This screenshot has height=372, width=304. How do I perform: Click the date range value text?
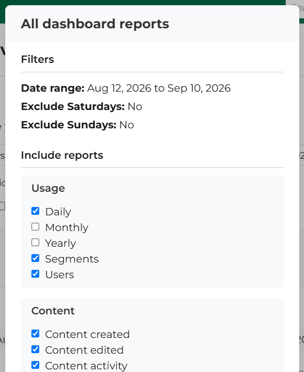[x=159, y=88]
